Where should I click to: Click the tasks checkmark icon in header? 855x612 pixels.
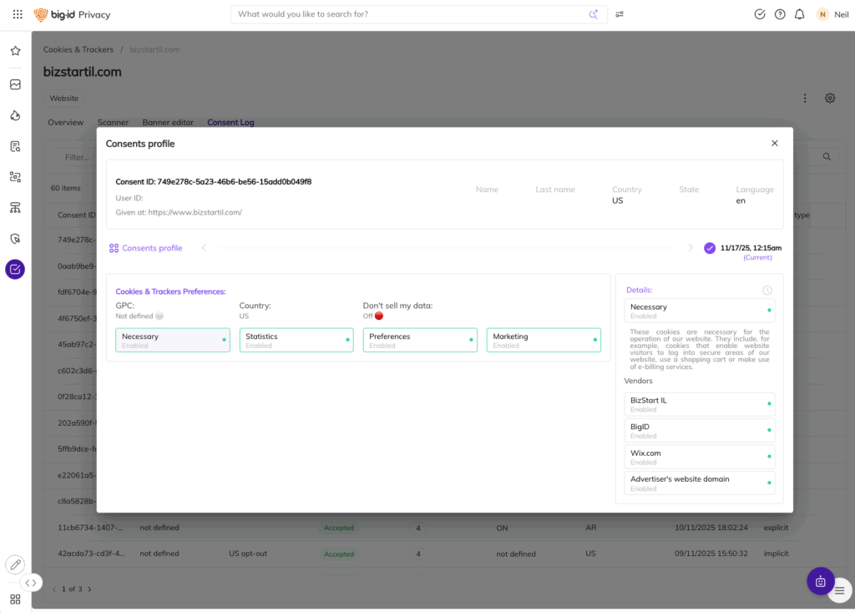[x=760, y=14]
